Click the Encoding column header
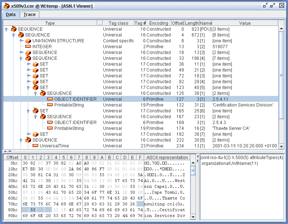The width and height of the screenshot is (288, 224). click(x=159, y=23)
